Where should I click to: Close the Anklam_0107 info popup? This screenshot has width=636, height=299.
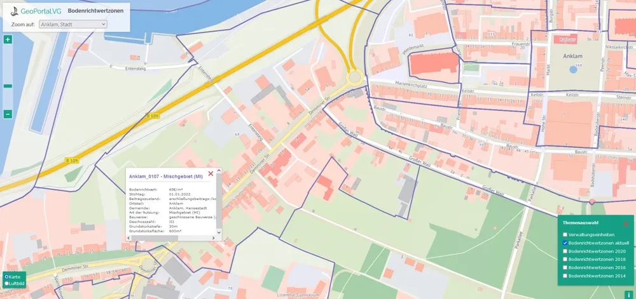[x=211, y=173]
